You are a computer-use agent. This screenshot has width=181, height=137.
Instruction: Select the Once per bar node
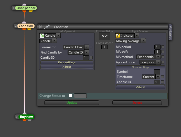26,8
